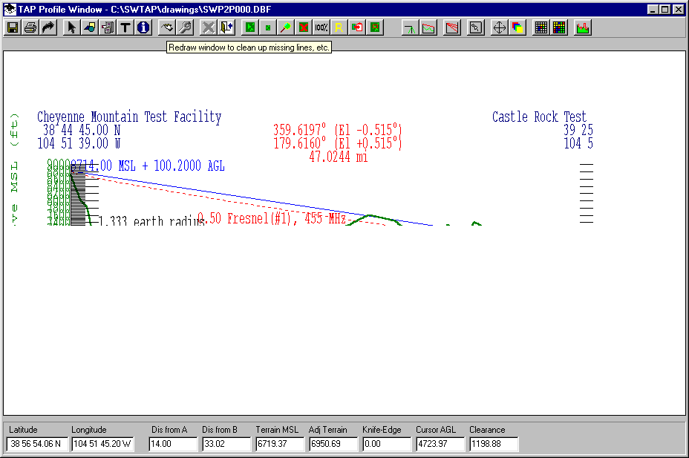Screen dimensions: 689x458
Task: Click the file cabinet icon
Action: click(107, 27)
